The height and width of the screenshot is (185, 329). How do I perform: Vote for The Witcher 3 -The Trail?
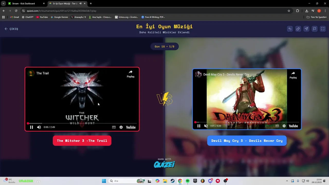[x=82, y=141]
